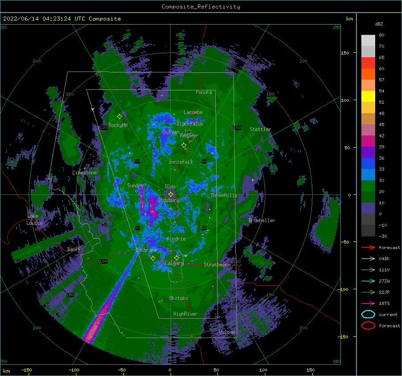This screenshot has height=376, width=402.
Task: Click the Blackfalds label
Action: point(190,124)
